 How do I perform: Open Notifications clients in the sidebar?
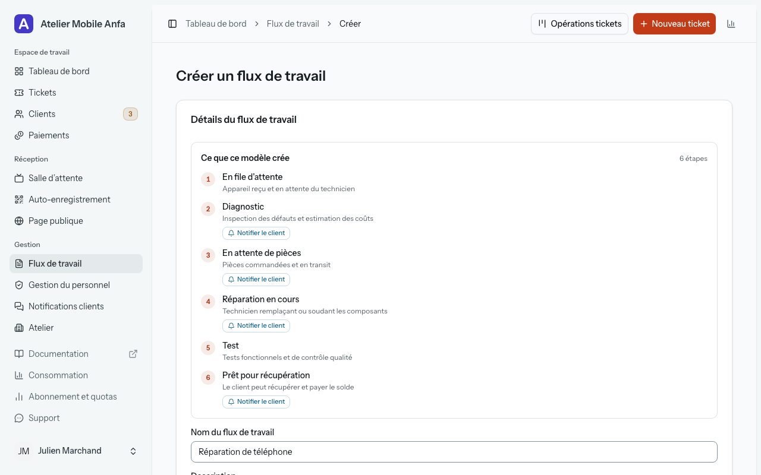pyautogui.click(x=76, y=306)
